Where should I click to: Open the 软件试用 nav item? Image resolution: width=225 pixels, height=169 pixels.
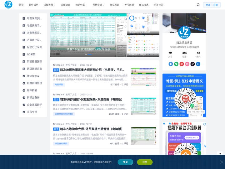[x=33, y=5]
